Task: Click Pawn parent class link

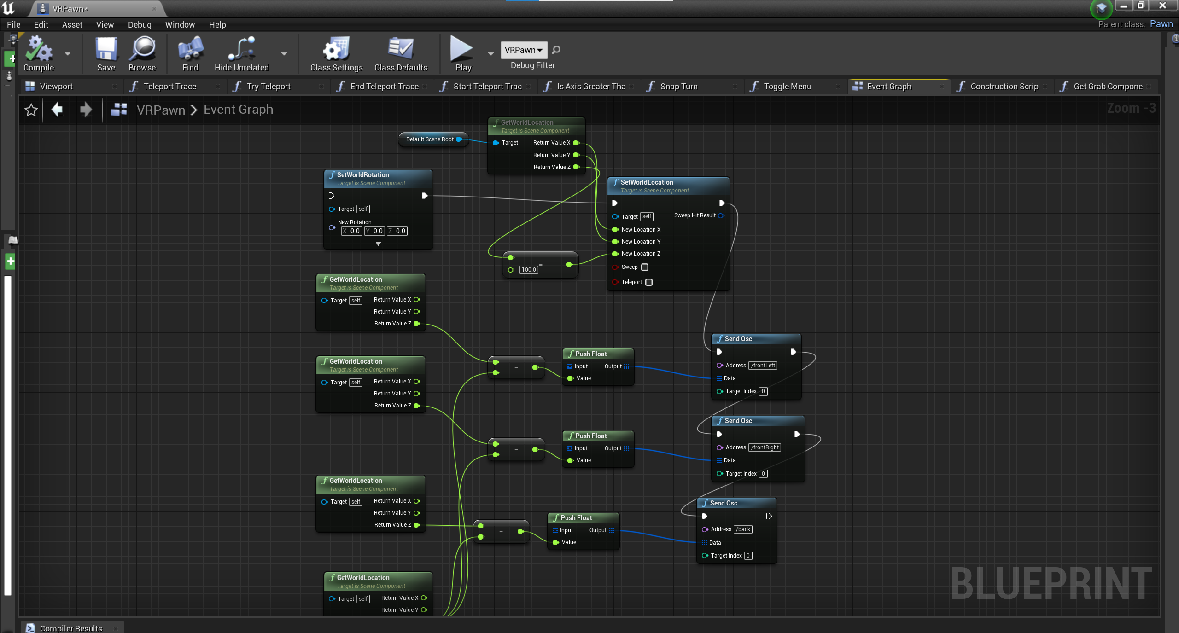Action: [1161, 24]
